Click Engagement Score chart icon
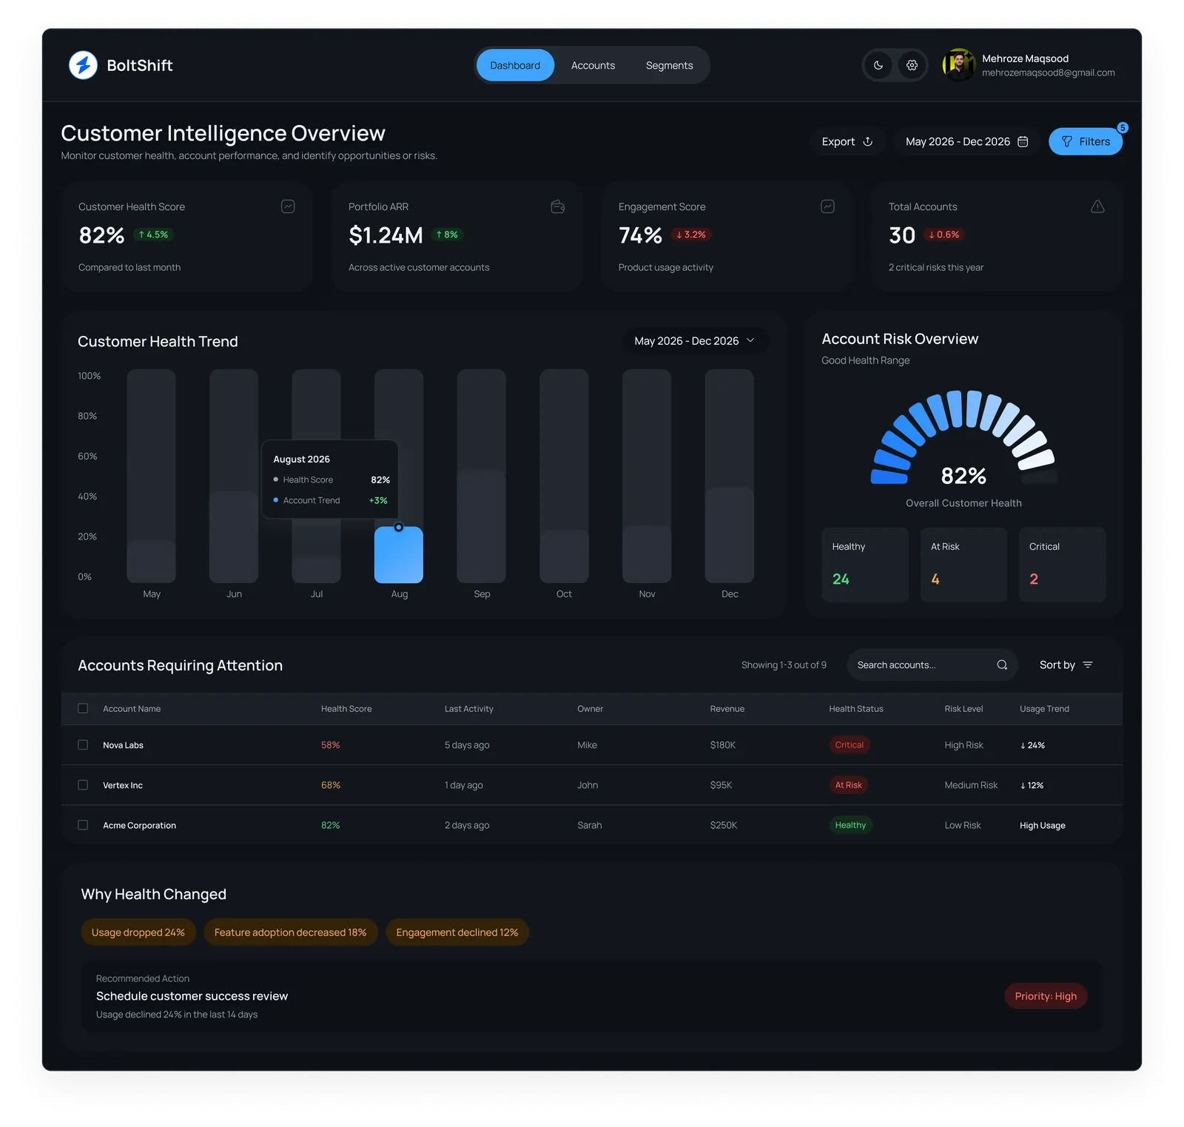This screenshot has width=1184, height=1127. (x=827, y=206)
